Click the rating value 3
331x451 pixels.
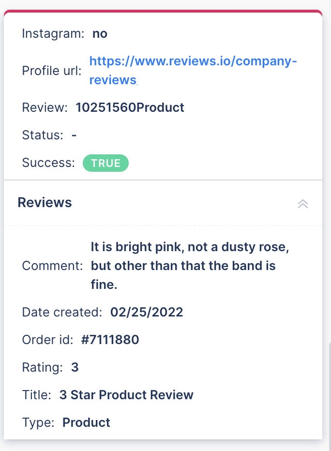75,367
